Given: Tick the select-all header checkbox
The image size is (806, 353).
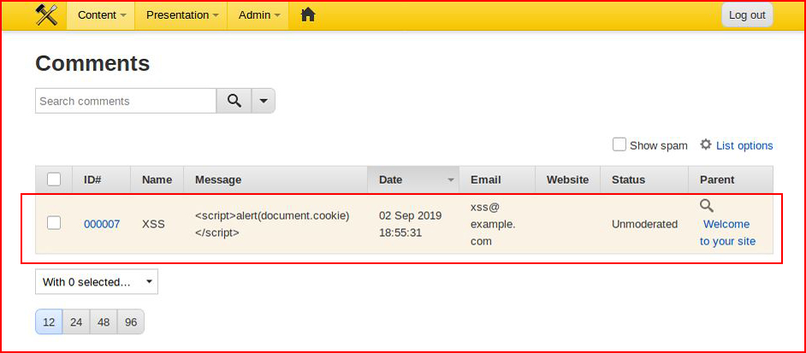Looking at the screenshot, I should (x=53, y=179).
